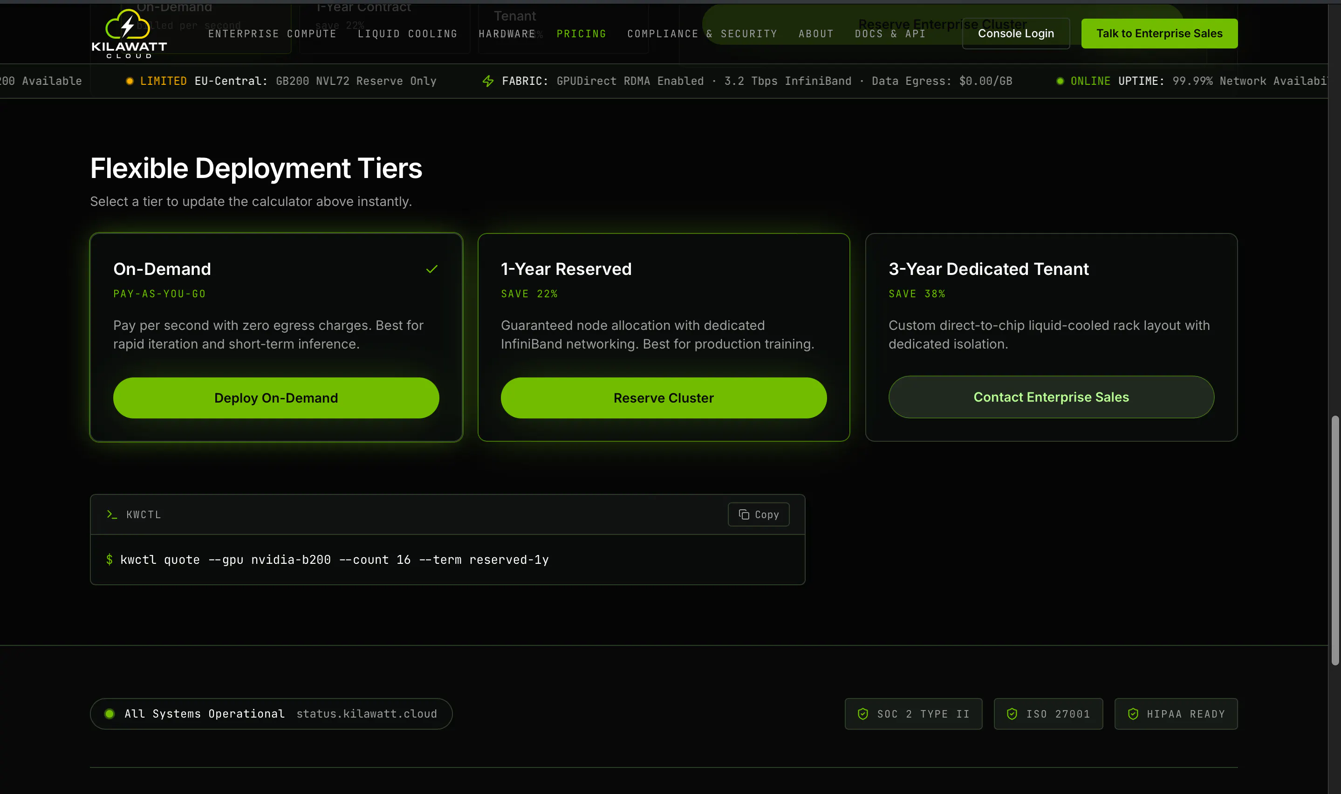Click the 'SAVE 38%' label

[x=917, y=294]
